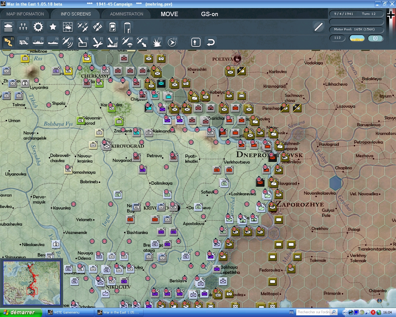Click the date and turn display
The height and width of the screenshot is (317, 396).
[356, 14]
